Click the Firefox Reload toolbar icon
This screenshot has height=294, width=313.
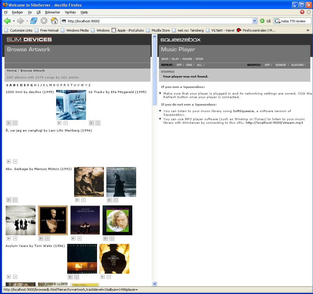[x=34, y=21]
